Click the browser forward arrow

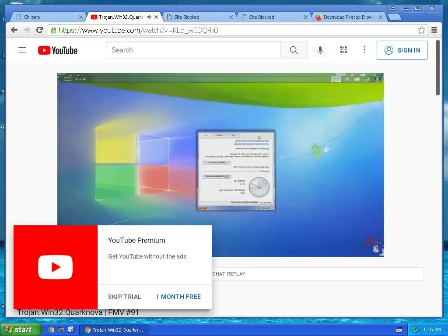[27, 30]
